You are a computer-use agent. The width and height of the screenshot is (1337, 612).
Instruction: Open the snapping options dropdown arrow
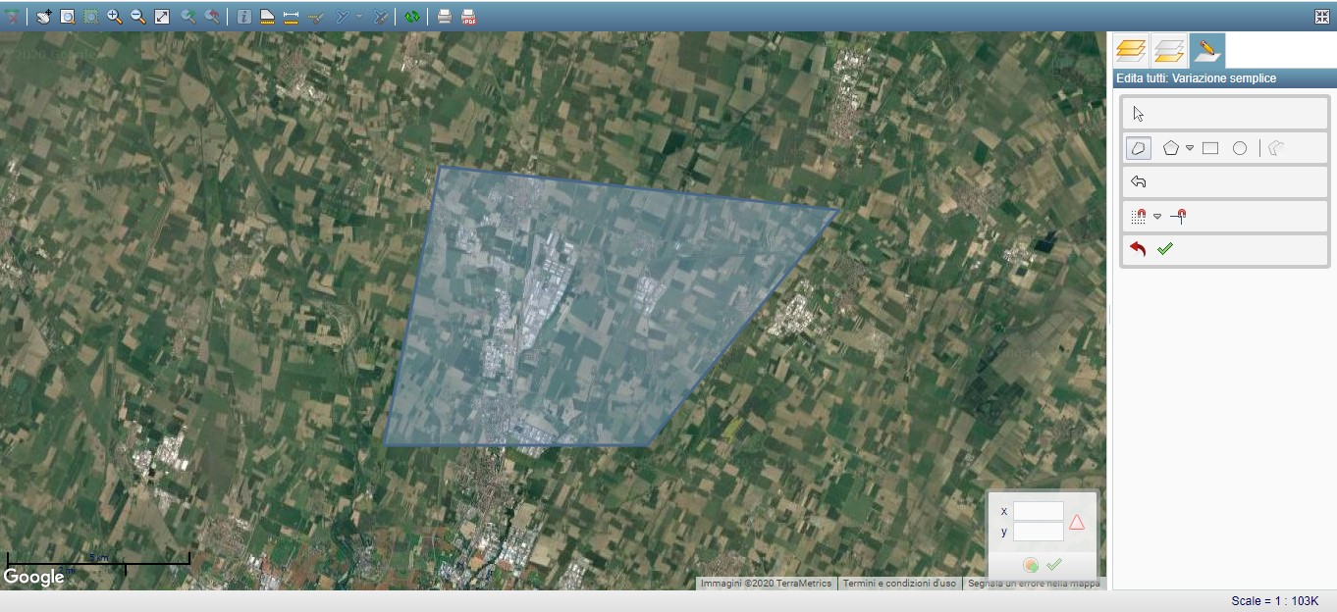(x=1157, y=216)
